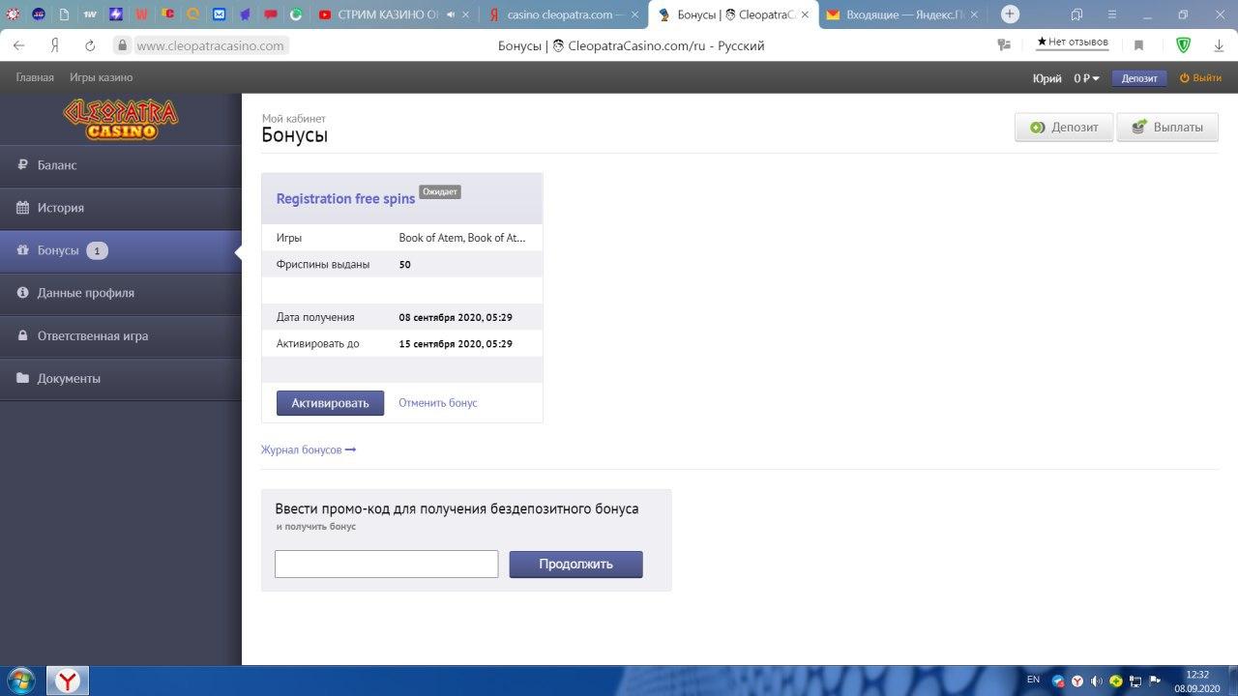Open Данные профиля sidebar item

(85, 293)
